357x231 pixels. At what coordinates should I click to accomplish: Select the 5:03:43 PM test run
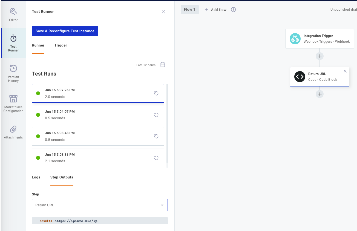pyautogui.click(x=98, y=136)
